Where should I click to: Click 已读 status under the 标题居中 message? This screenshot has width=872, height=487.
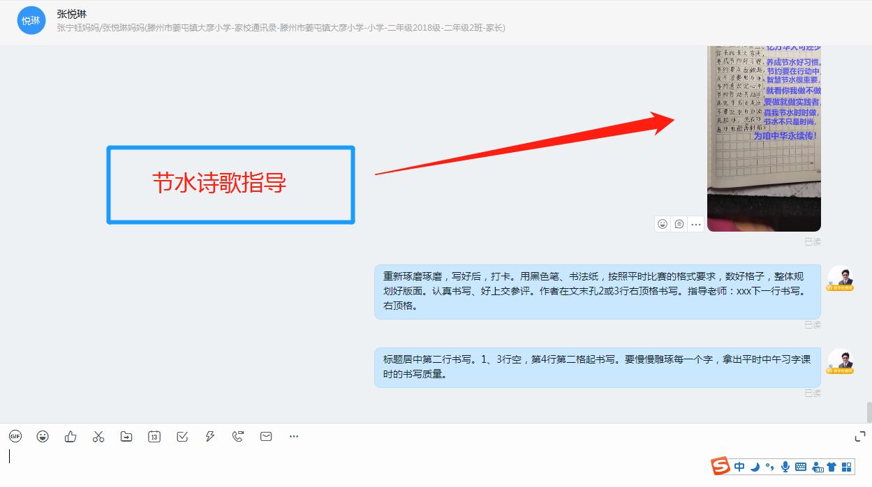[x=813, y=393]
